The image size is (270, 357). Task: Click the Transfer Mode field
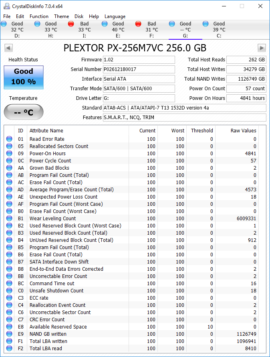point(139,89)
